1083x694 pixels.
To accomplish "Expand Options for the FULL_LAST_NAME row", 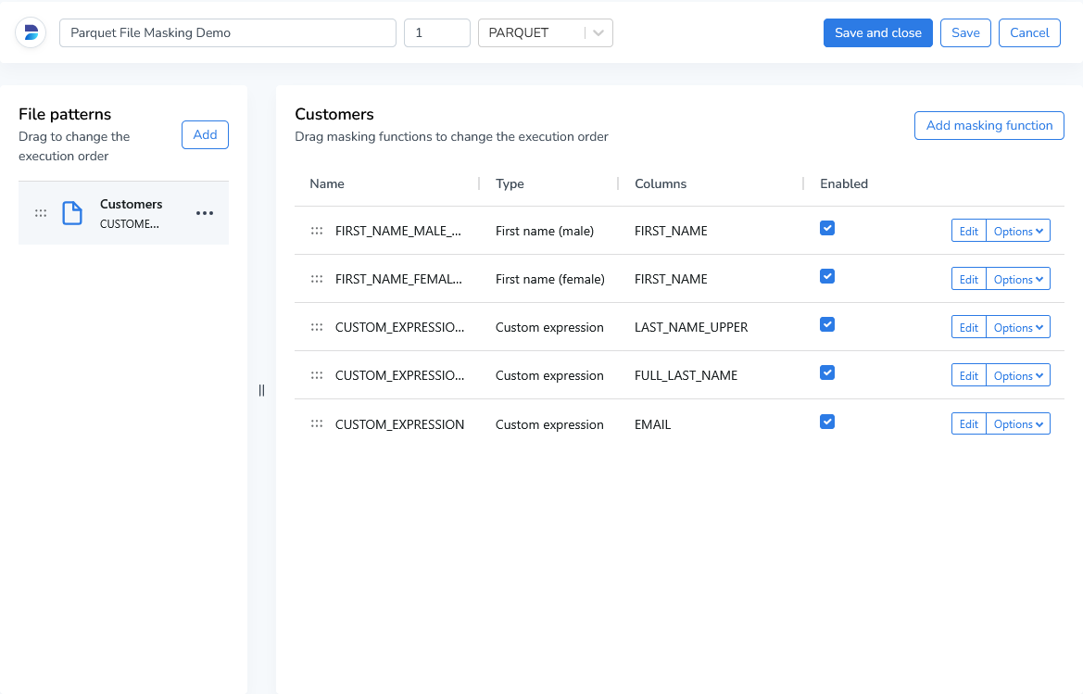I will tap(1018, 375).
